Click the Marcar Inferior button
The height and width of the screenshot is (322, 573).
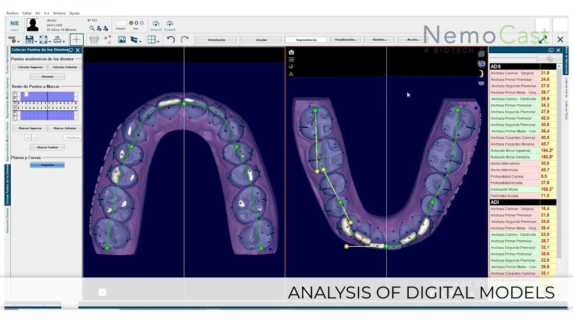click(x=65, y=128)
